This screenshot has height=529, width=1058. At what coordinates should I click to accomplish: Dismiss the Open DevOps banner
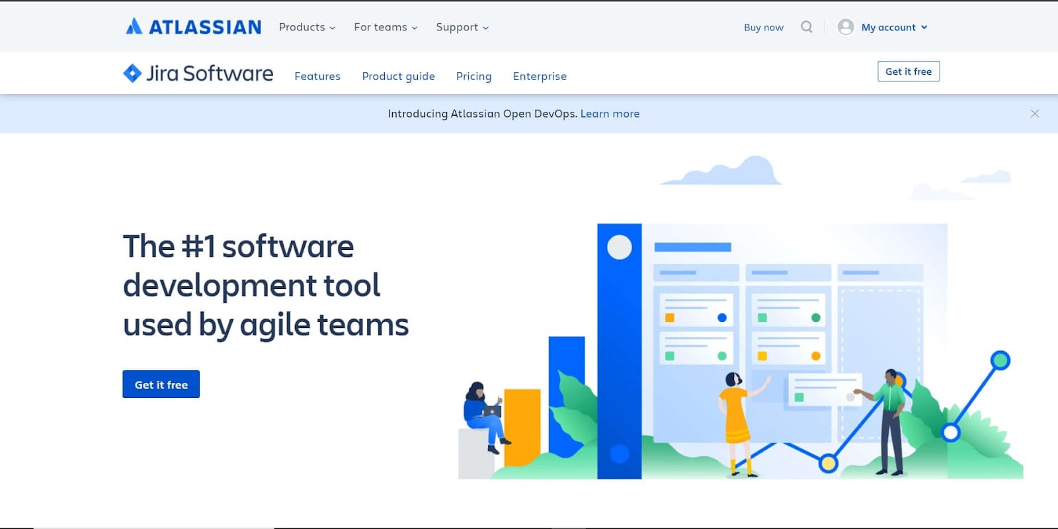point(1035,114)
